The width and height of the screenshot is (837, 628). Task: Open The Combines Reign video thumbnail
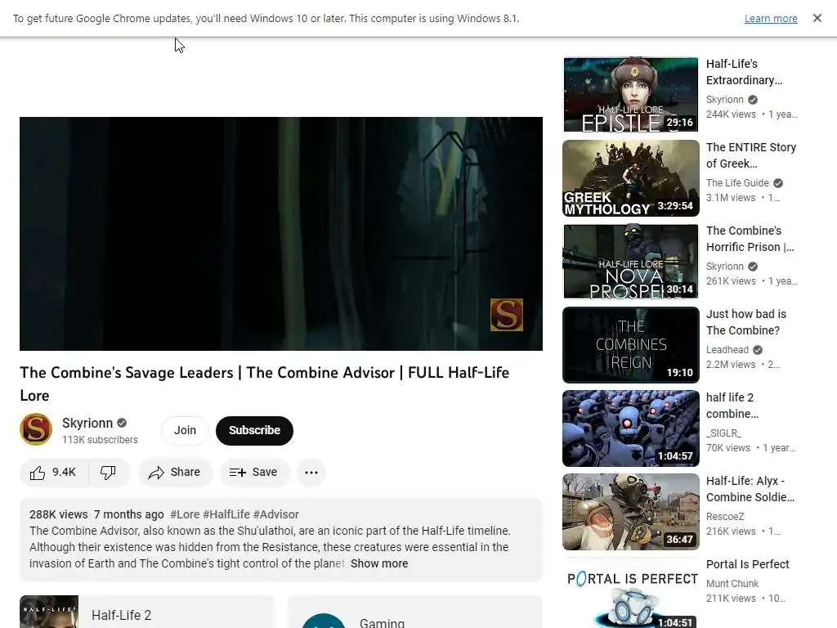tap(630, 345)
